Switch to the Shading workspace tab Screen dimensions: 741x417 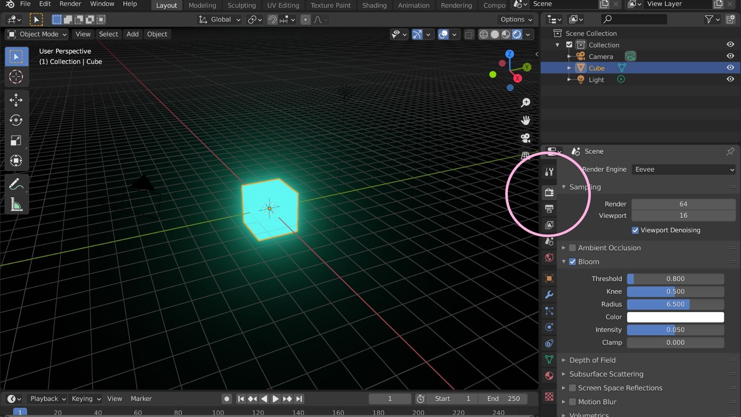374,5
